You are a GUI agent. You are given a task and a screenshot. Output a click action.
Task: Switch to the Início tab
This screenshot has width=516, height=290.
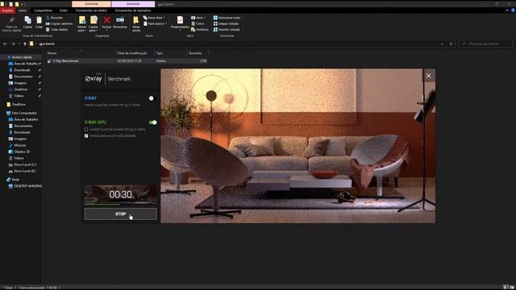(23, 10)
